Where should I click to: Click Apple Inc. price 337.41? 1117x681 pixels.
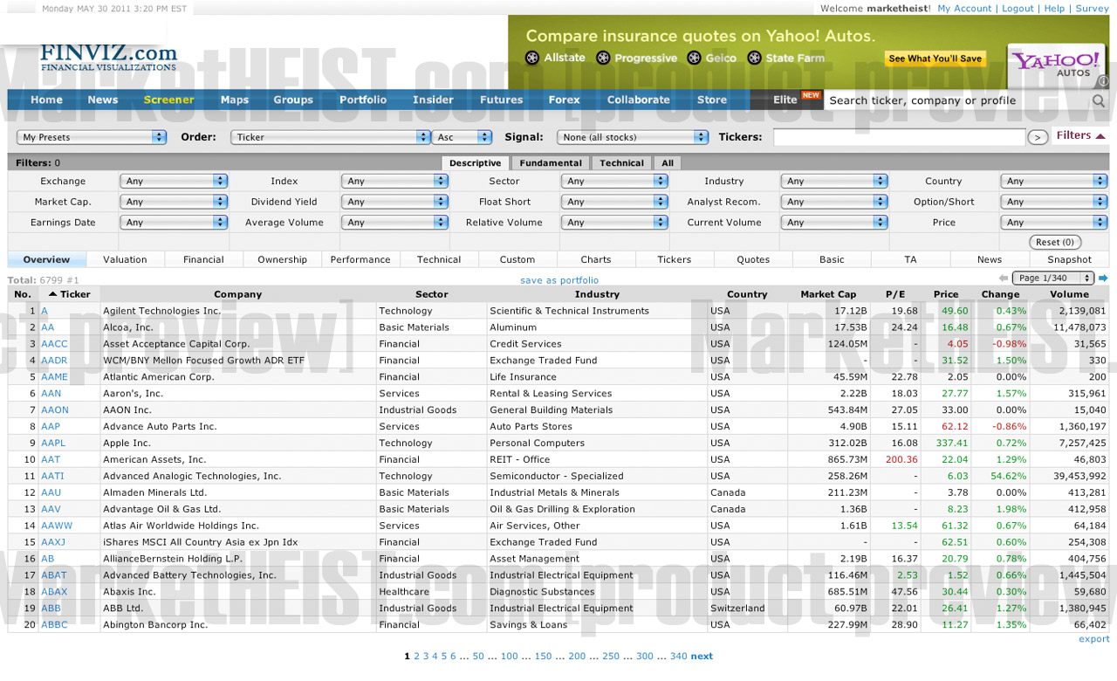click(951, 443)
